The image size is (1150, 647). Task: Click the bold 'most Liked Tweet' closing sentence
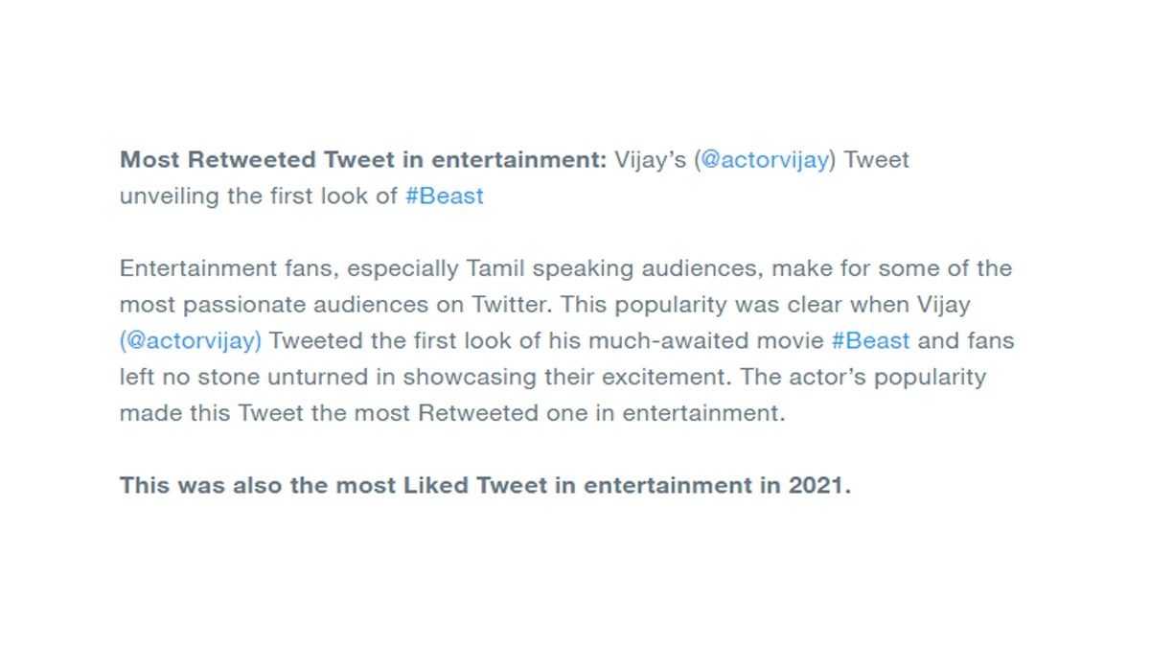point(485,485)
